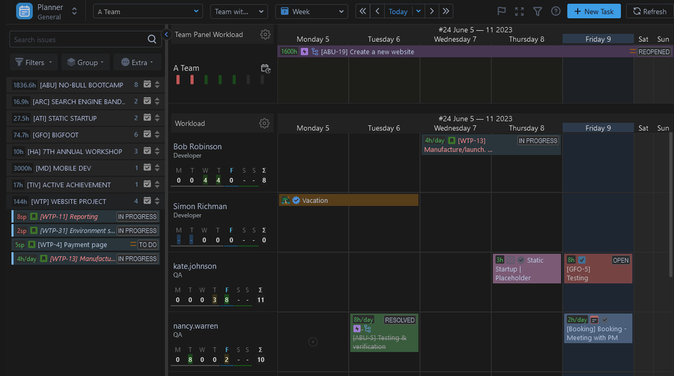Click the search magnifier icon

point(152,40)
